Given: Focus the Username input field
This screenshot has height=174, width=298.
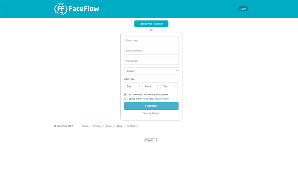Looking at the screenshot, I should 151,40.
